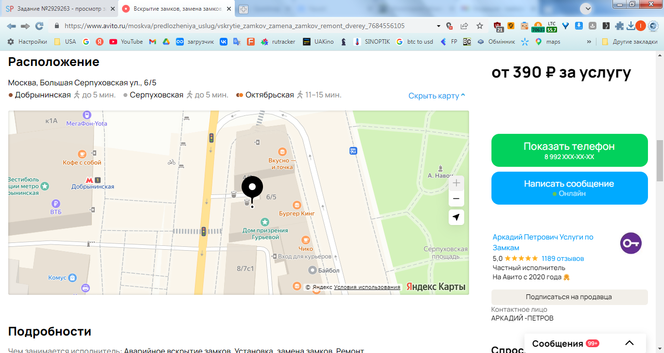Click the LTC price extension icon
The height and width of the screenshot is (353, 664).
(x=552, y=27)
